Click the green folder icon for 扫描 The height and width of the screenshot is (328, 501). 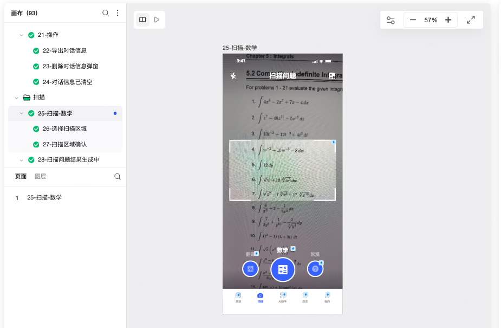click(x=27, y=98)
